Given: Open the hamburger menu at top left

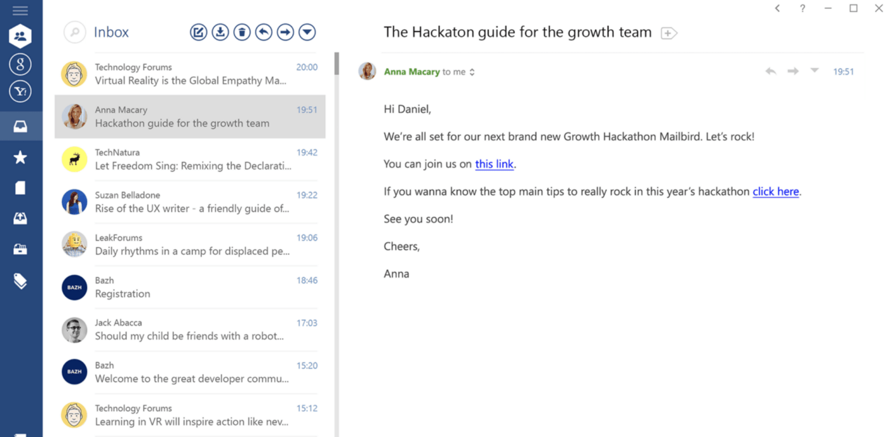Looking at the screenshot, I should [x=20, y=11].
